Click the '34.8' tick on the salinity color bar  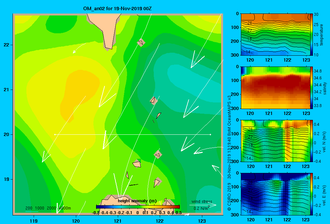pos(318,71)
